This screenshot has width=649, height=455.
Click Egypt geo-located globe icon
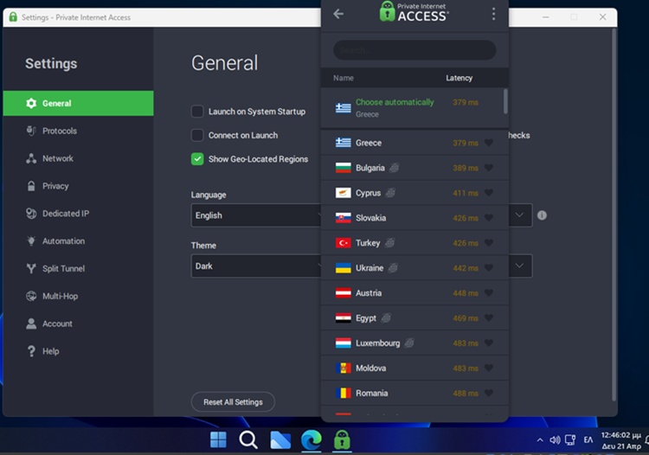(x=386, y=318)
